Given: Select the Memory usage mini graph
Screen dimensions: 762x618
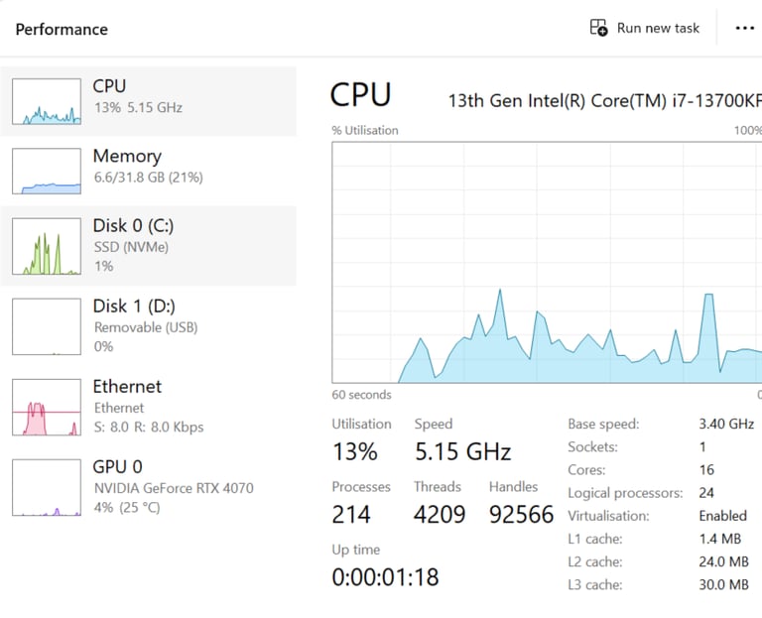Looking at the screenshot, I should point(47,171).
